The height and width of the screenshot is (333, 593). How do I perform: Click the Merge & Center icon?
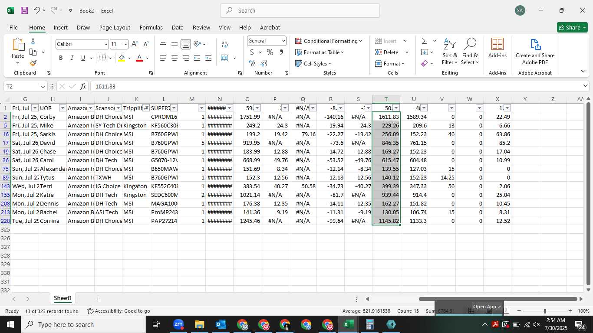(x=224, y=58)
